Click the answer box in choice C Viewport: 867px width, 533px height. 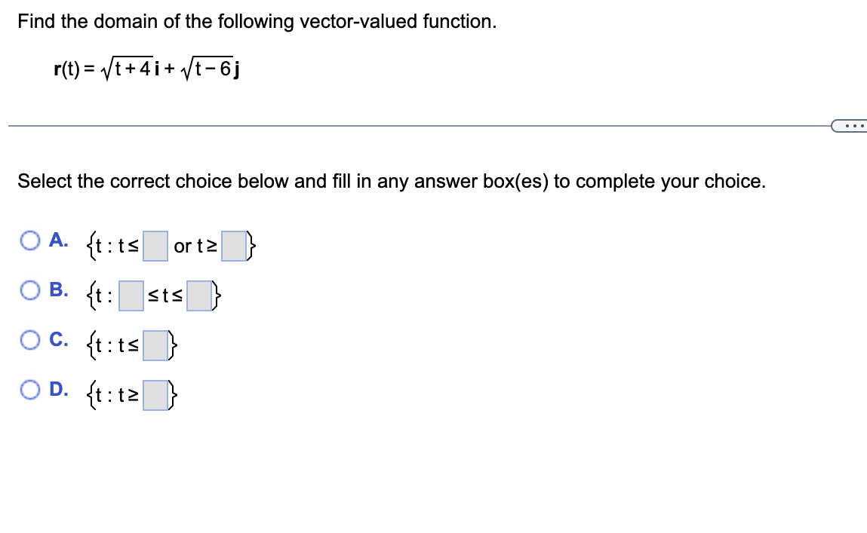[x=156, y=347]
